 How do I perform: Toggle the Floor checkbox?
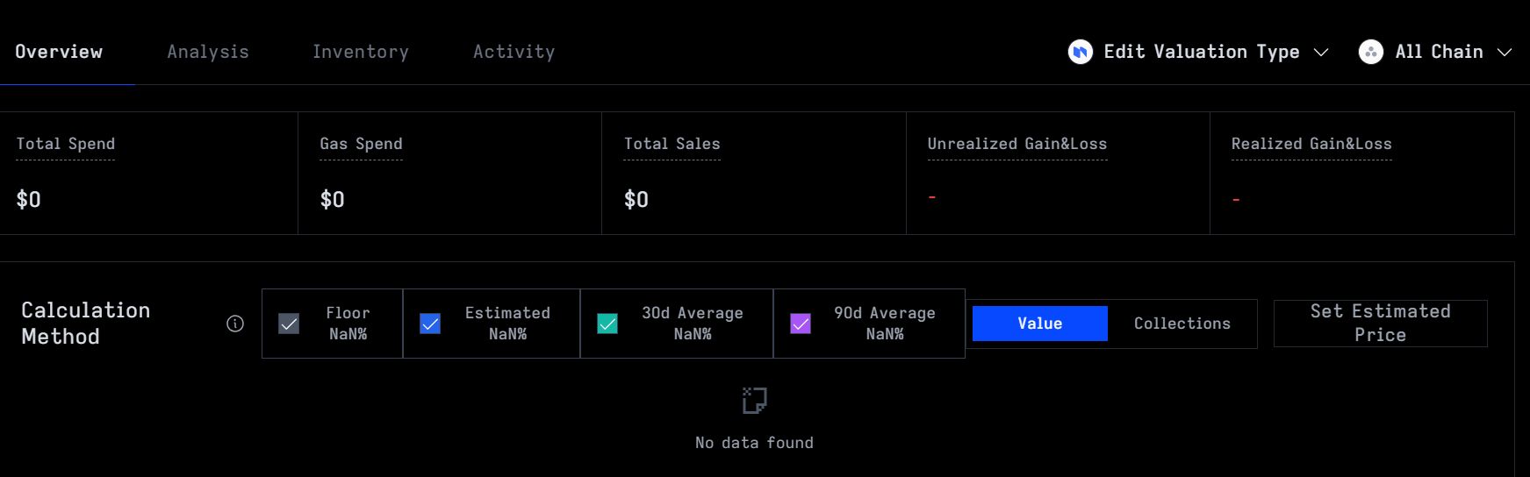pyautogui.click(x=289, y=324)
